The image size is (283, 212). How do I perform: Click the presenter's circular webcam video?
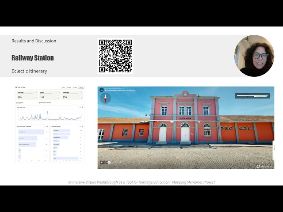[254, 56]
